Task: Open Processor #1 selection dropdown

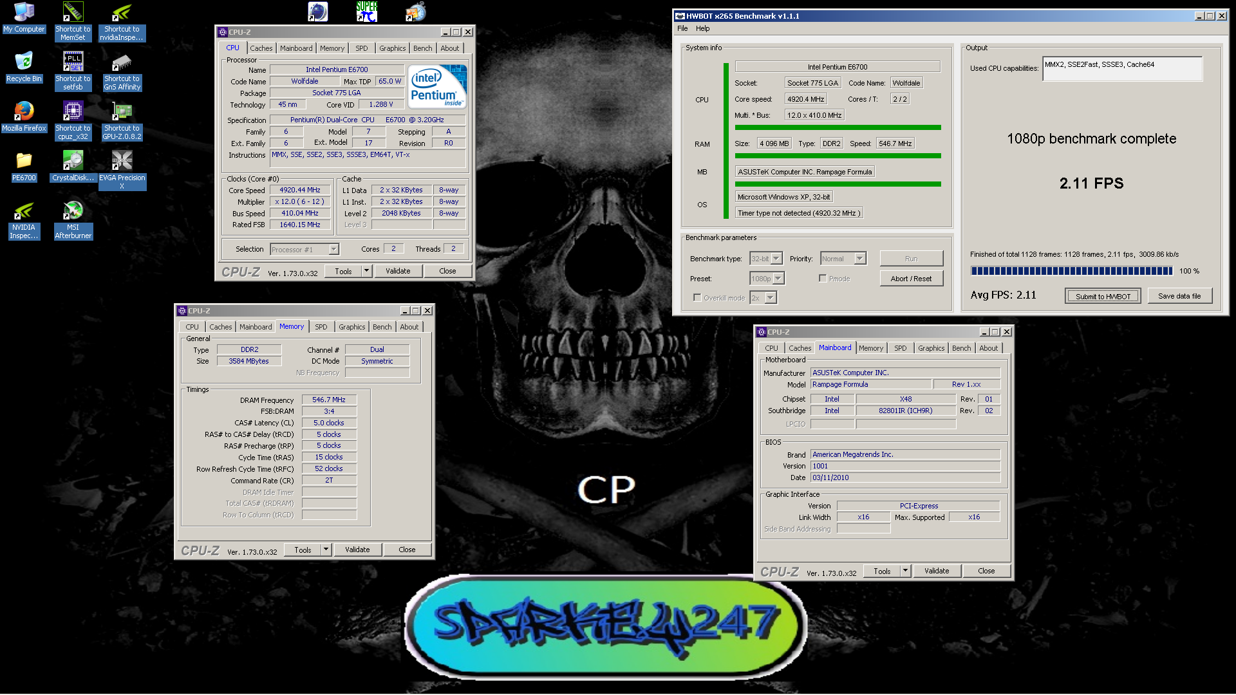Action: pos(333,250)
